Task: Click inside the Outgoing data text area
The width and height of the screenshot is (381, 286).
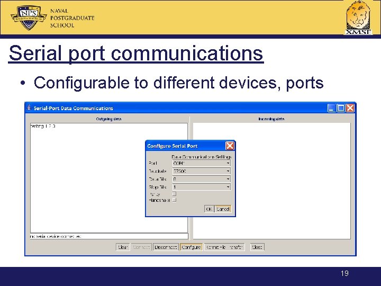Action: (109, 178)
